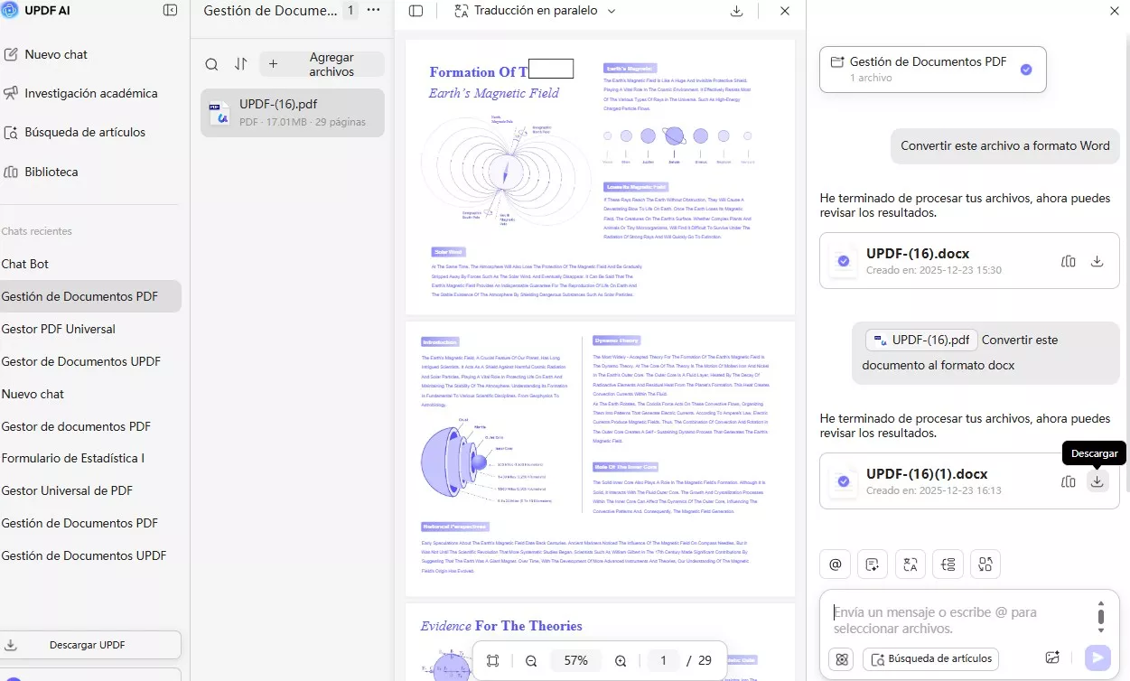Image resolution: width=1130 pixels, height=681 pixels.
Task: Open the three-dots menu for file collection
Action: 373,11
